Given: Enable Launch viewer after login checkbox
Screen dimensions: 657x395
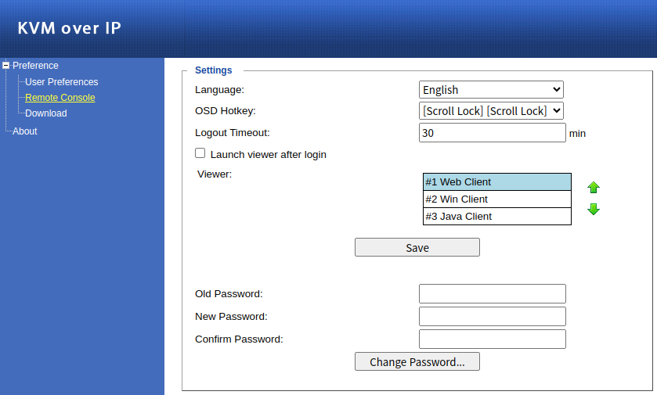Looking at the screenshot, I should [200, 153].
